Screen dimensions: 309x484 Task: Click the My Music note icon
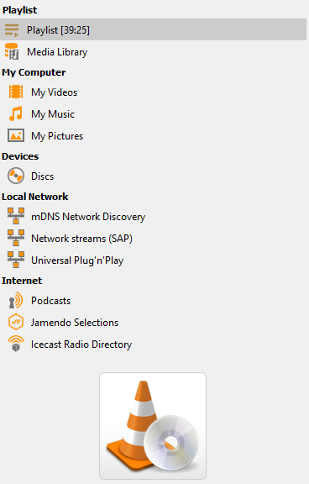tap(16, 113)
